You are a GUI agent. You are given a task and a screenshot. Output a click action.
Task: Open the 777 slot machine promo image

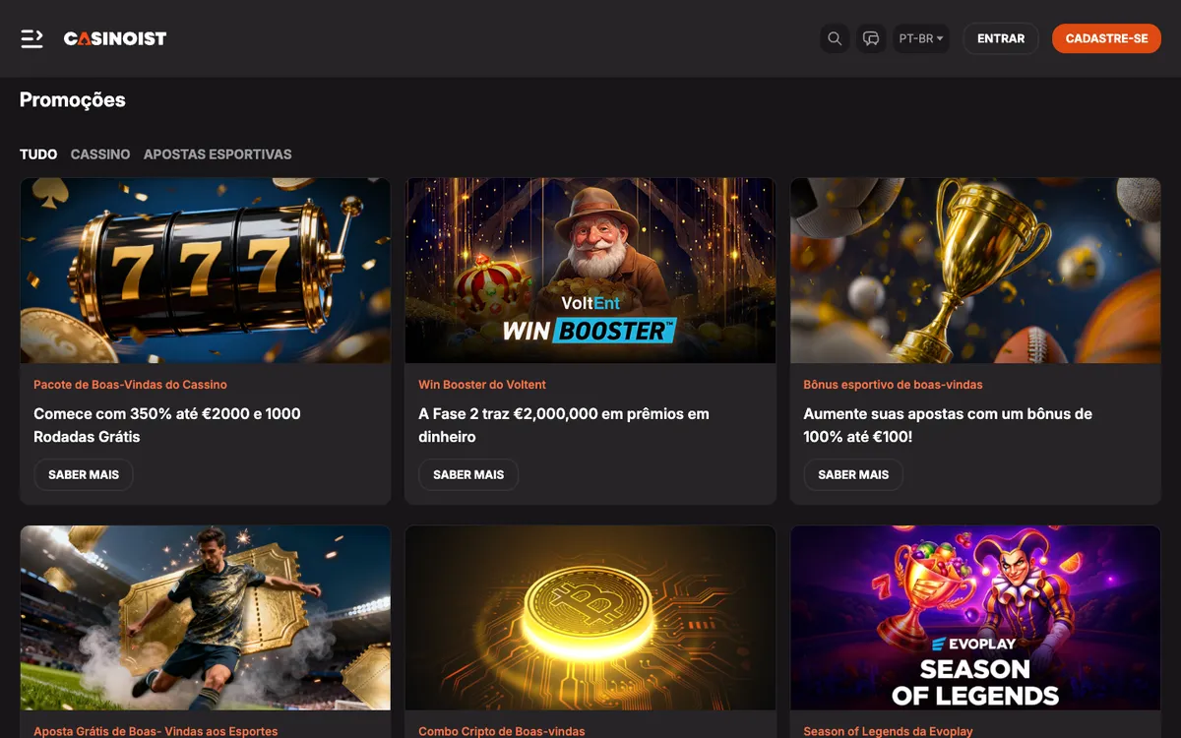coord(206,271)
